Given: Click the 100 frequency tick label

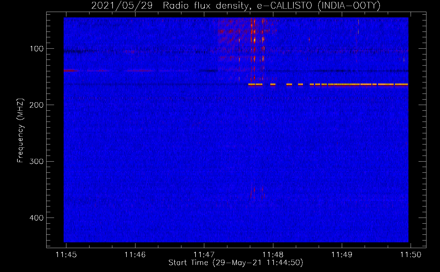Looking at the screenshot, I should [37, 49].
